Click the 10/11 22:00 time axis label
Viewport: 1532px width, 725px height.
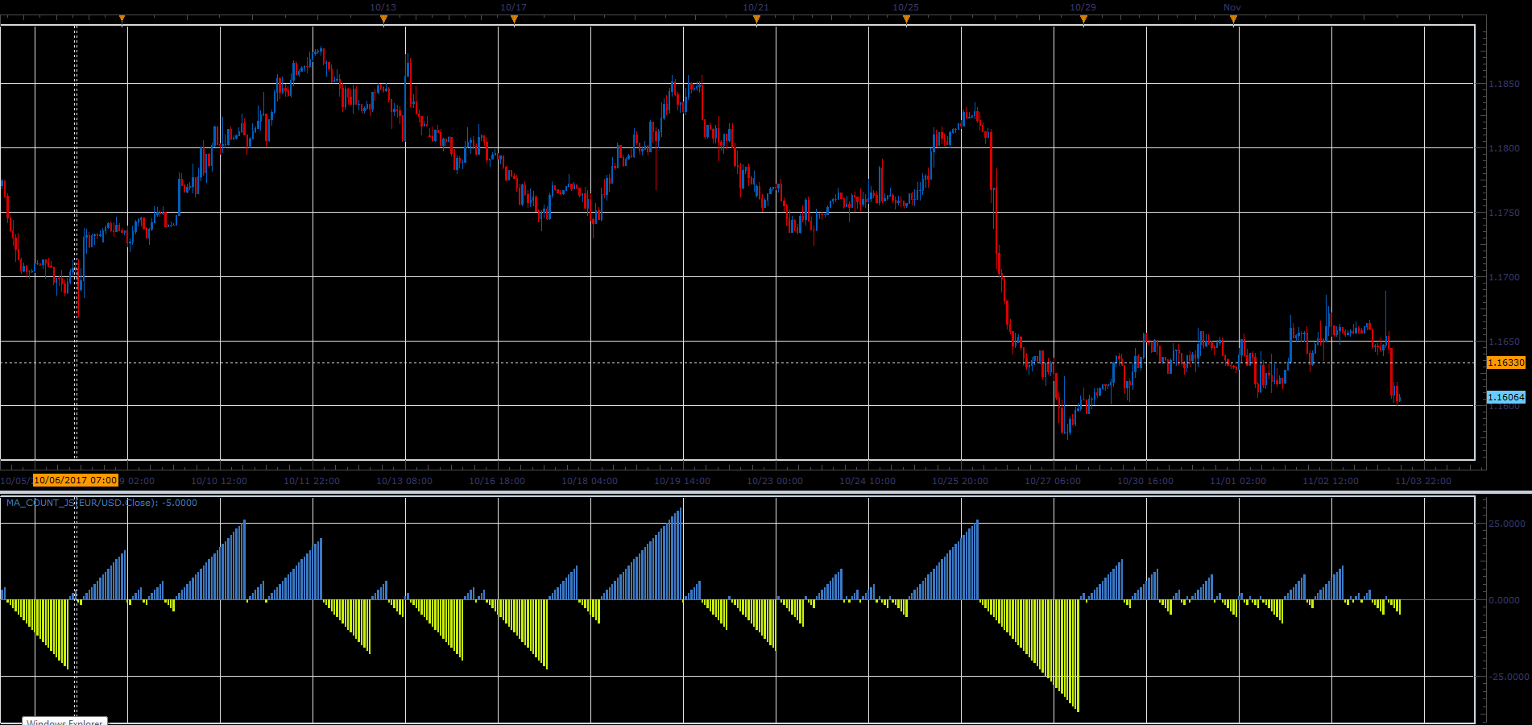(x=312, y=481)
